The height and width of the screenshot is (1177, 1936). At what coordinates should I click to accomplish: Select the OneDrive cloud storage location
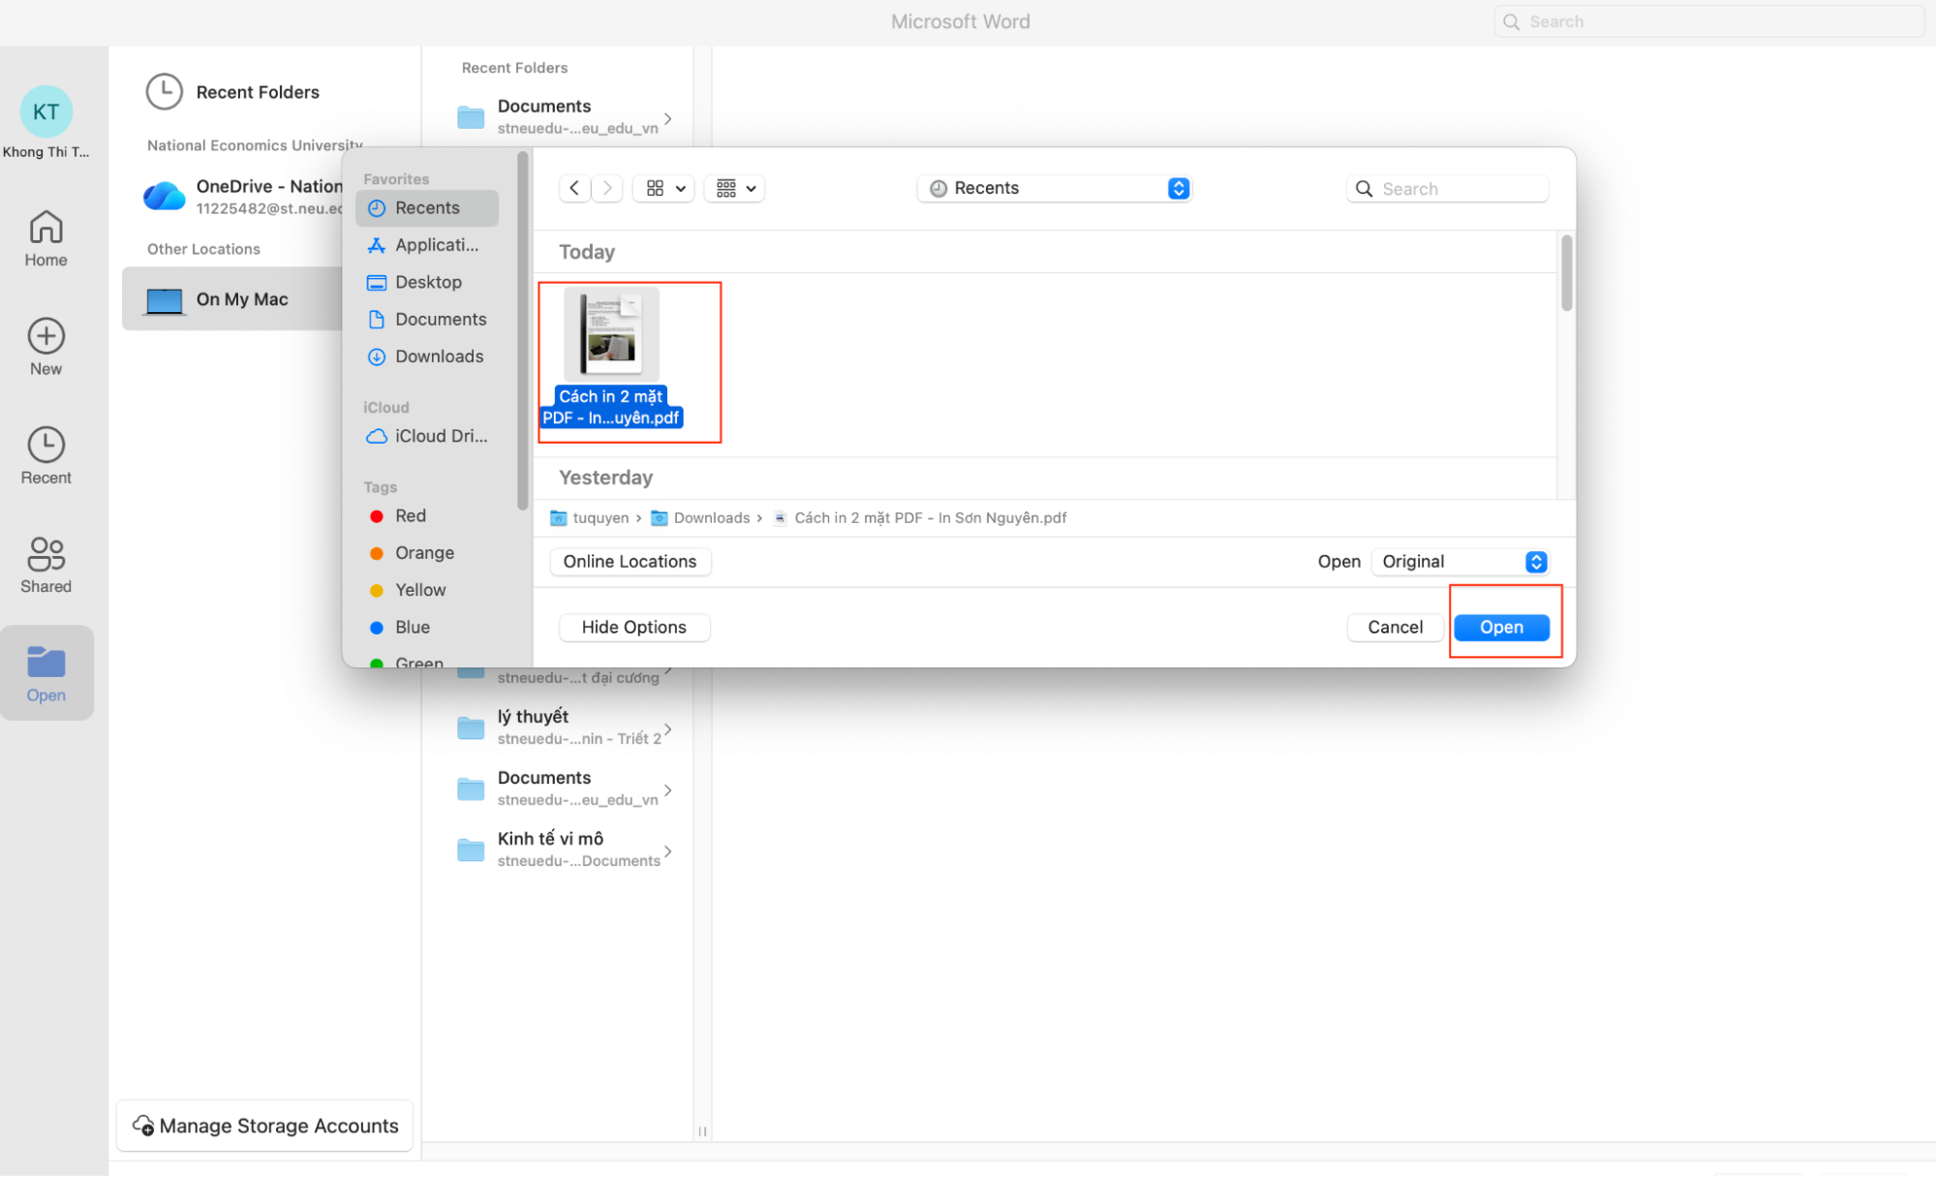tap(242, 196)
